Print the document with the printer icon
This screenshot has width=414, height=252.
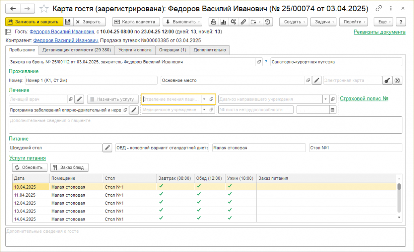(213, 22)
